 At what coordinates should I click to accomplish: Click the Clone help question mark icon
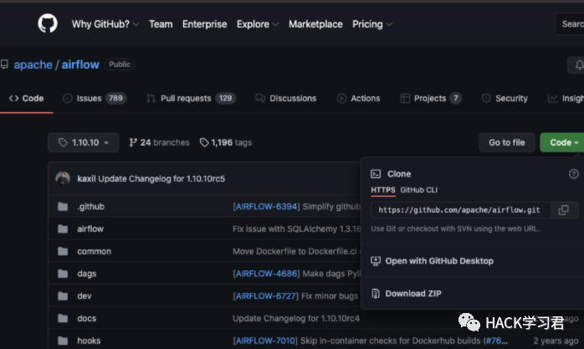coord(574,173)
